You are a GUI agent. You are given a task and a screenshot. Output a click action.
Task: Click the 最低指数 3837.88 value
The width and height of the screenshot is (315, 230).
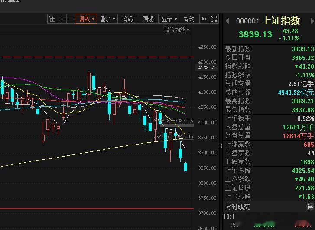(303, 110)
